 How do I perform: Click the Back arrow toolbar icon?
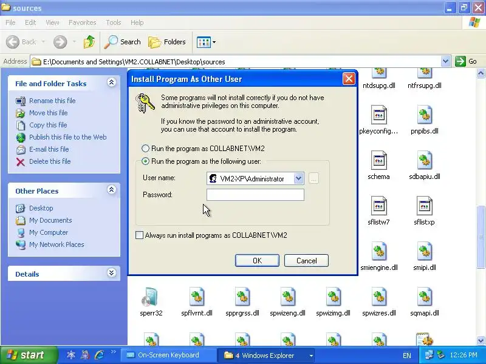click(x=13, y=42)
